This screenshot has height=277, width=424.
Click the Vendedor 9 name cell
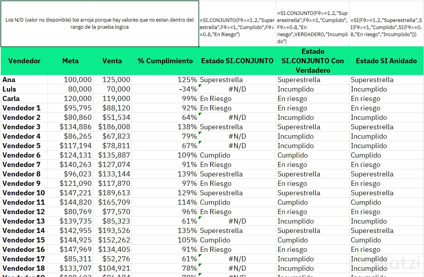pyautogui.click(x=24, y=183)
